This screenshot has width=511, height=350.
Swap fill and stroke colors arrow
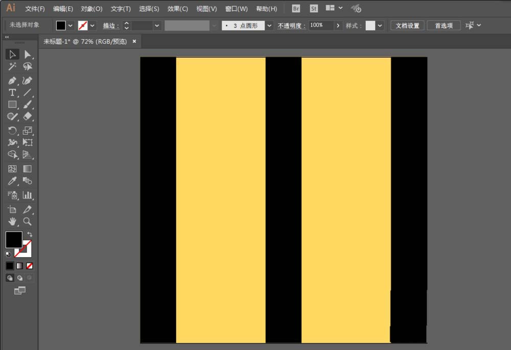pyautogui.click(x=30, y=234)
